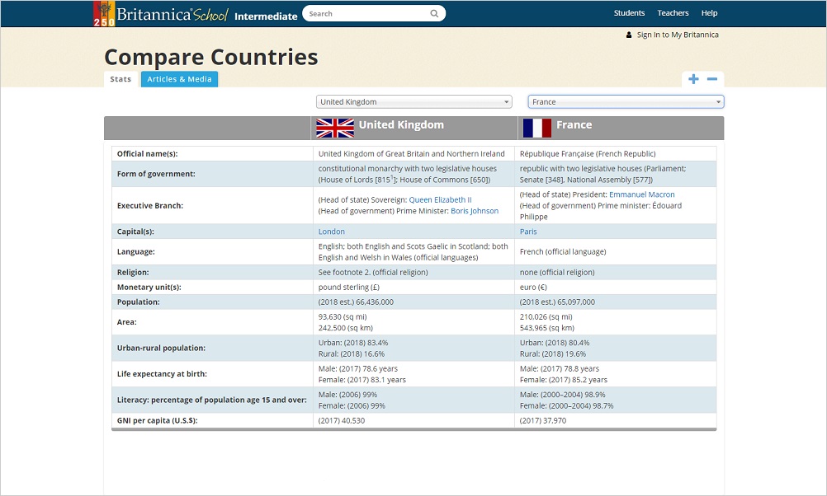
Task: Open the Teachers menu
Action: (x=673, y=13)
